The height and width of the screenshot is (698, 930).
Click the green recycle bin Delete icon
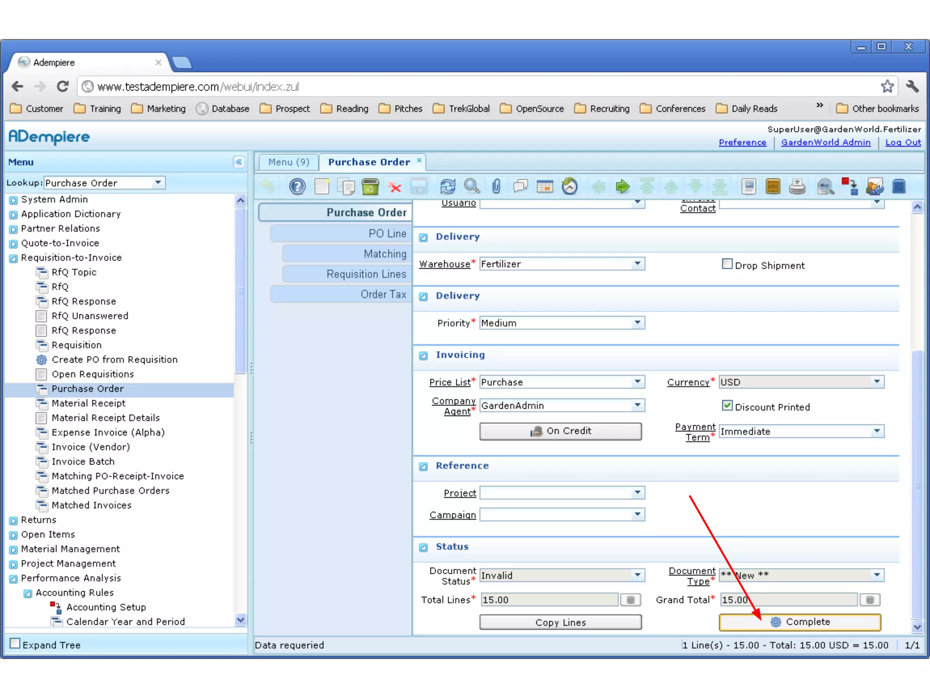point(371,186)
